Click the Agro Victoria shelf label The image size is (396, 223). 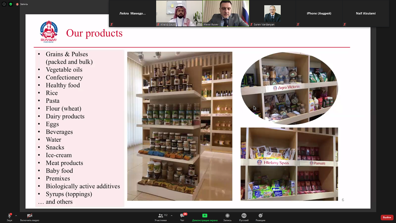tap(286, 88)
